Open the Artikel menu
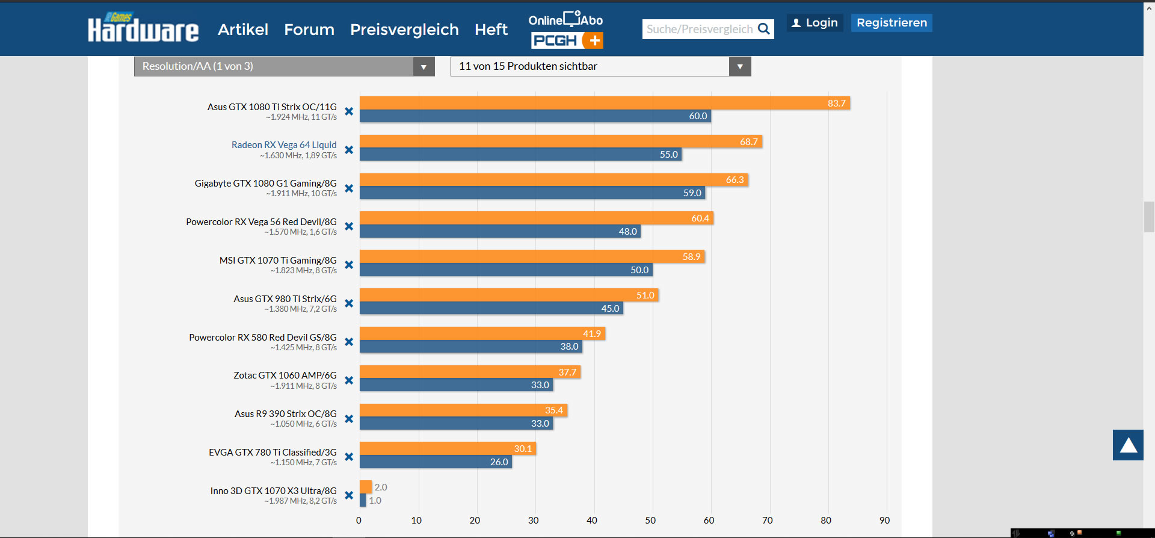The height and width of the screenshot is (538, 1155). coord(243,29)
